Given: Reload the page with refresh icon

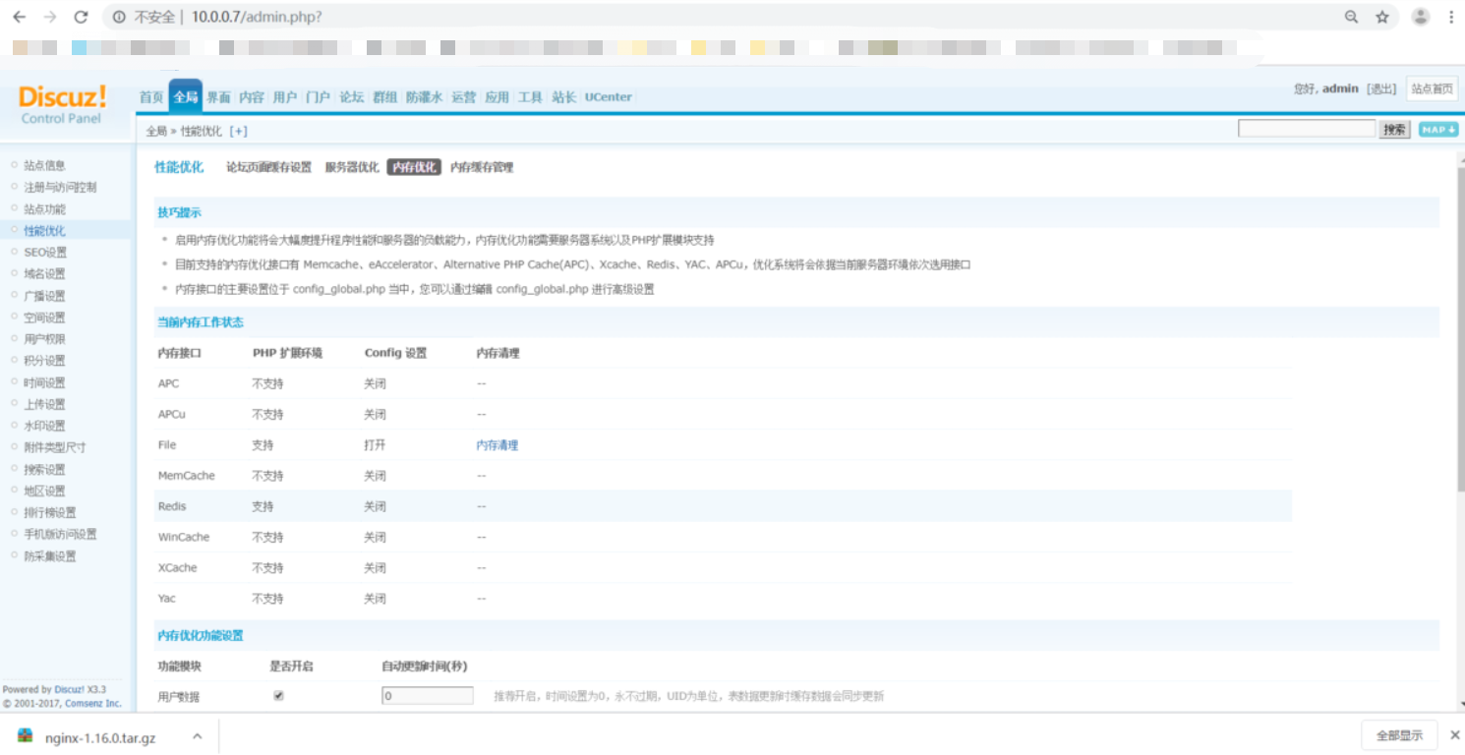Looking at the screenshot, I should (82, 17).
